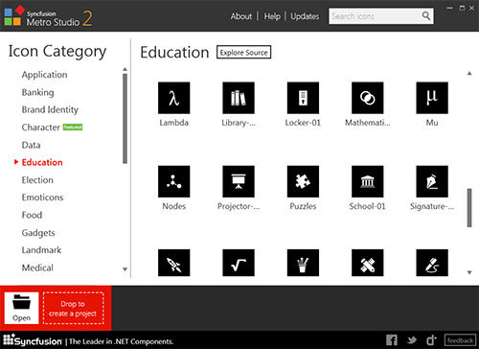Select the Food category

32,215
